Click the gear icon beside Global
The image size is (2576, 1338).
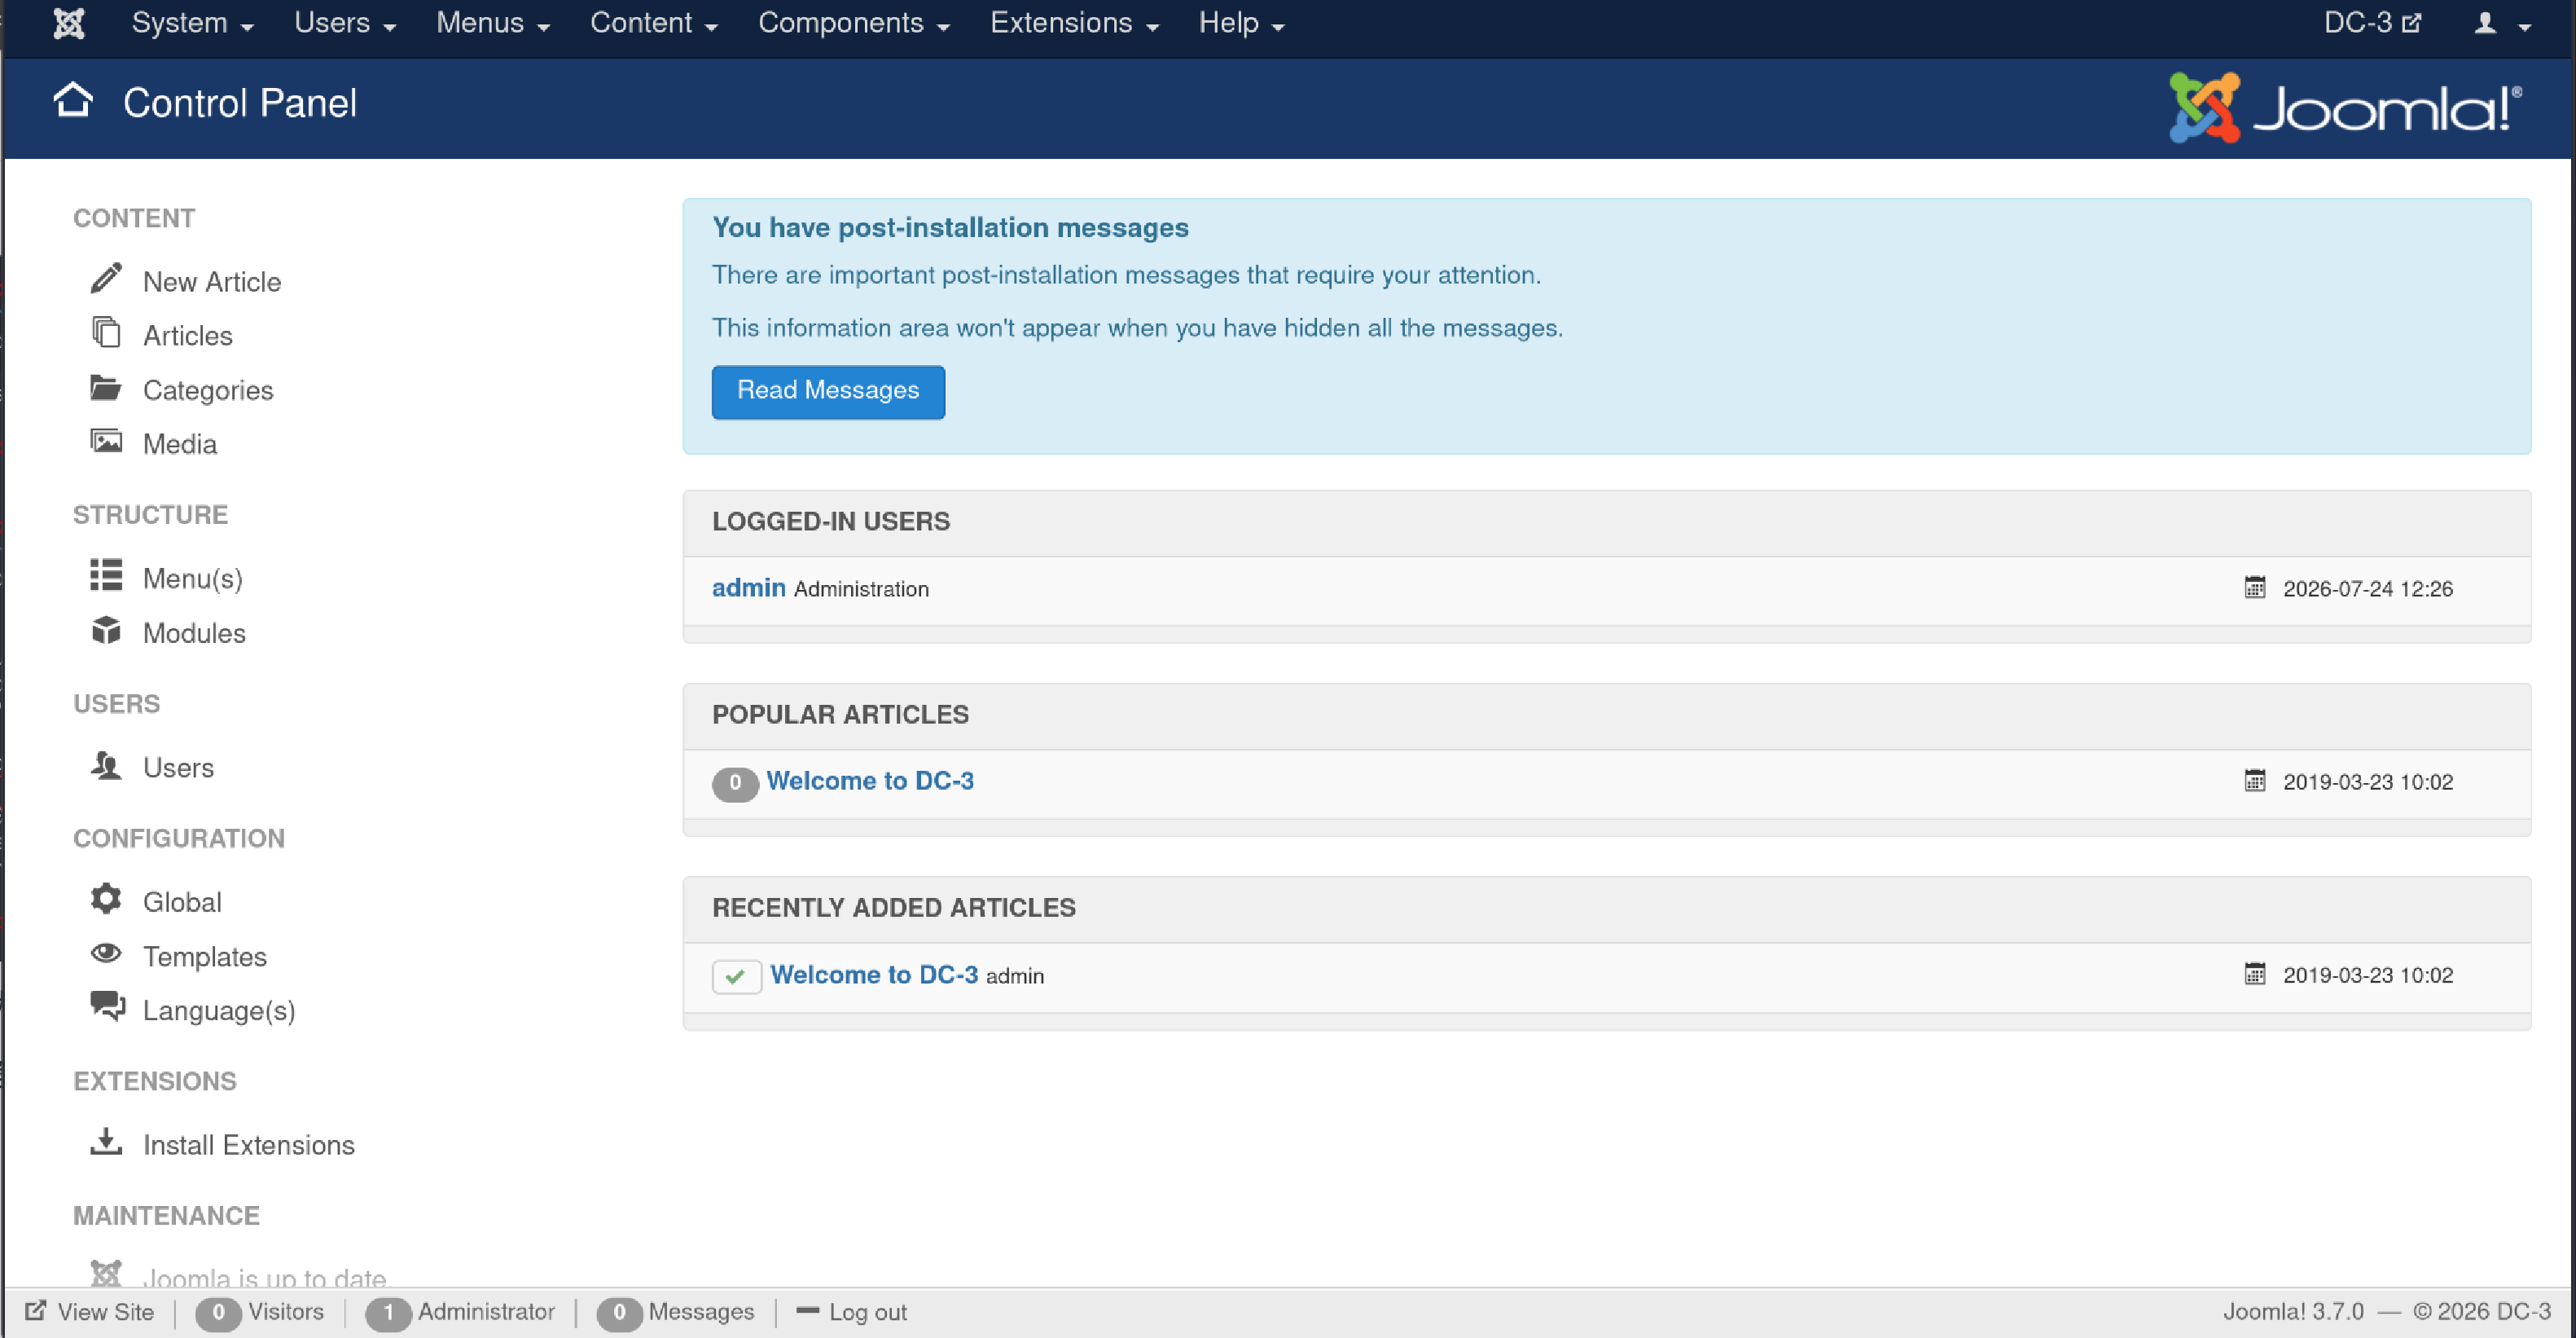pos(106,899)
